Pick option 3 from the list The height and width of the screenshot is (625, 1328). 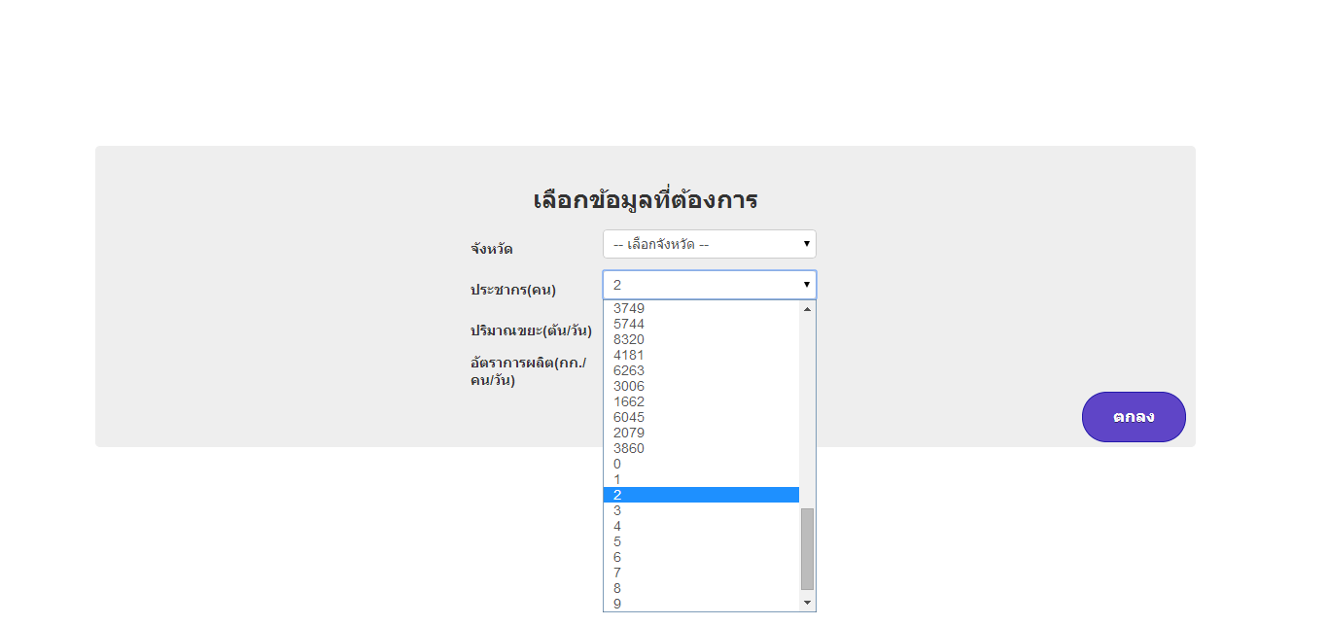(x=701, y=510)
